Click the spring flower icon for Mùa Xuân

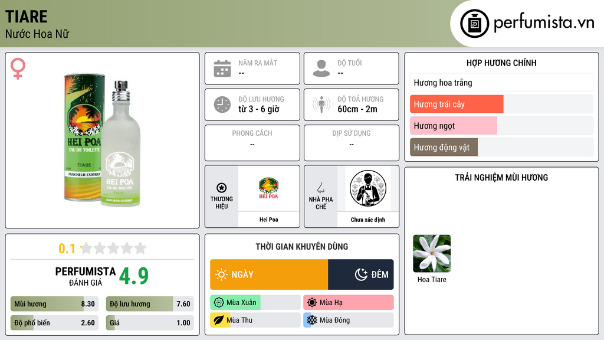click(x=219, y=303)
